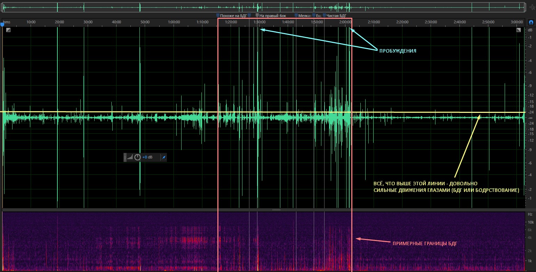Viewport: 536px width, 272px height.
Task: Click the 30:00 mark on time ruler
Action: 88,22
